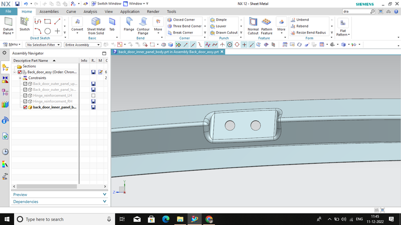Switch to the View ribbon tab
Viewport: 401px width, 225px height.
point(109,11)
